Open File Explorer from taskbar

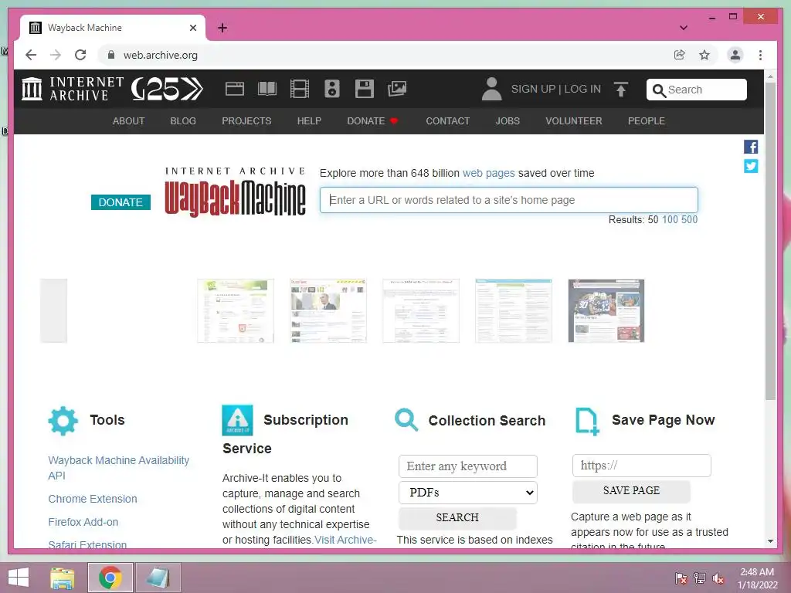[x=63, y=578]
